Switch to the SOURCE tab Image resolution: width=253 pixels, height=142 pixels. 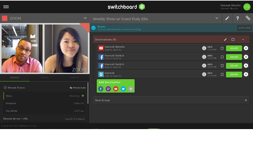click(15, 78)
